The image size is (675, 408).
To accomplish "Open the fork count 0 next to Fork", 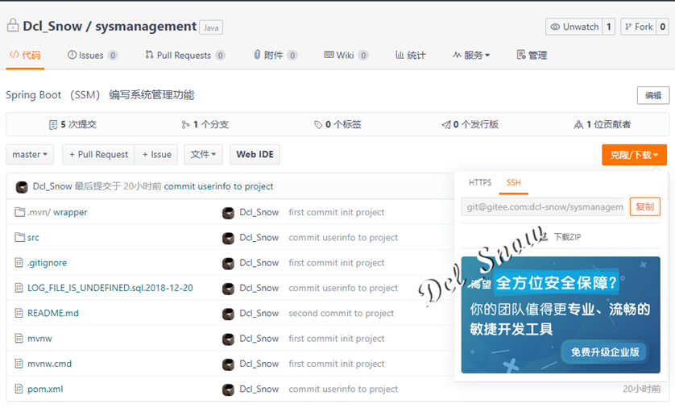I will point(662,27).
